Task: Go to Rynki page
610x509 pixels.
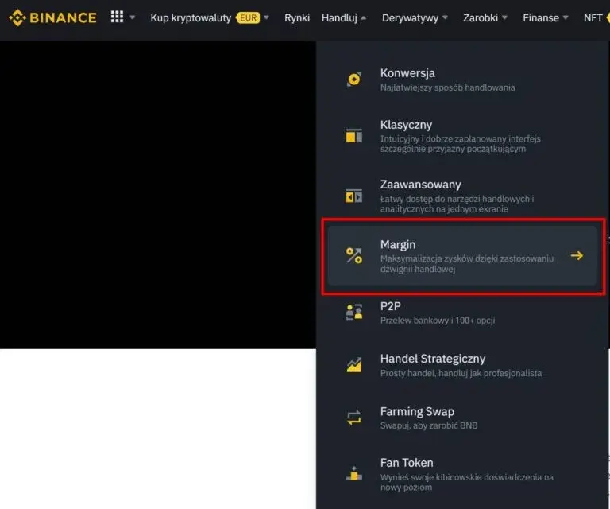Action: coord(297,18)
